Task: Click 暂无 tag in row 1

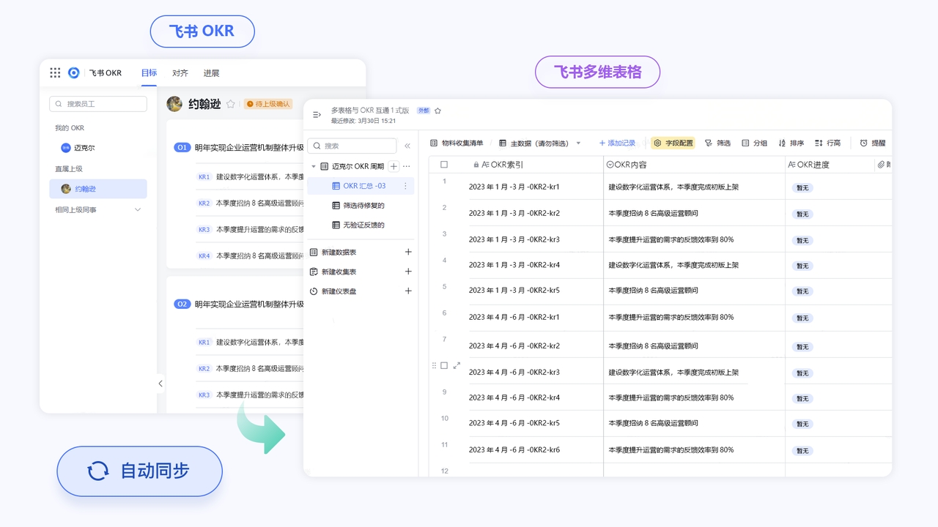Action: pos(802,188)
